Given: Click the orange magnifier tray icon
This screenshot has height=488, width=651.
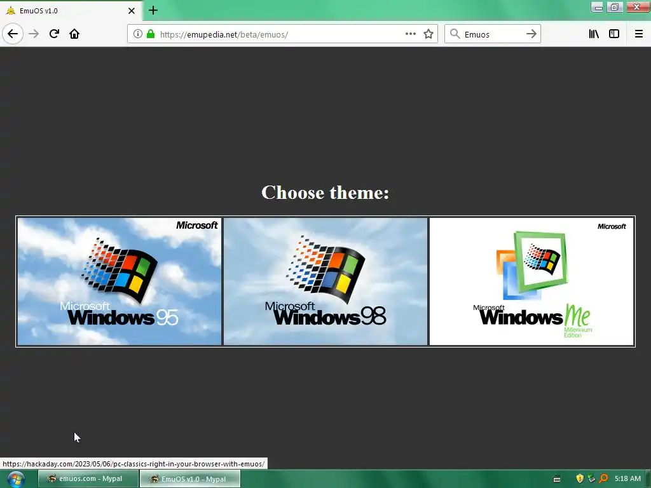Looking at the screenshot, I should (603, 478).
